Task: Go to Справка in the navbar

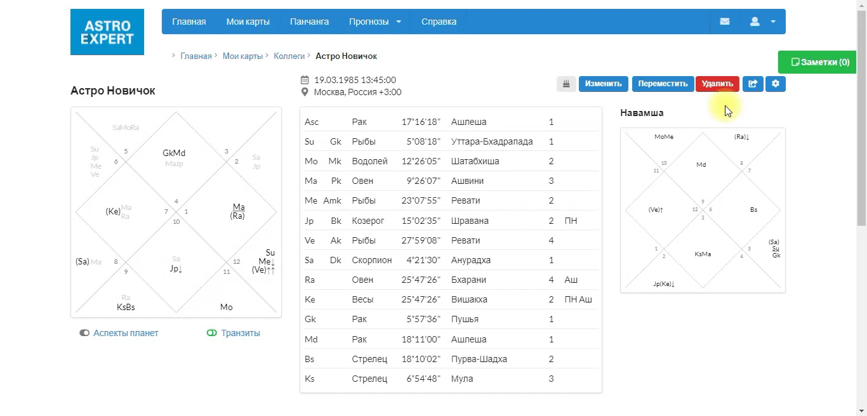Action: point(439,22)
